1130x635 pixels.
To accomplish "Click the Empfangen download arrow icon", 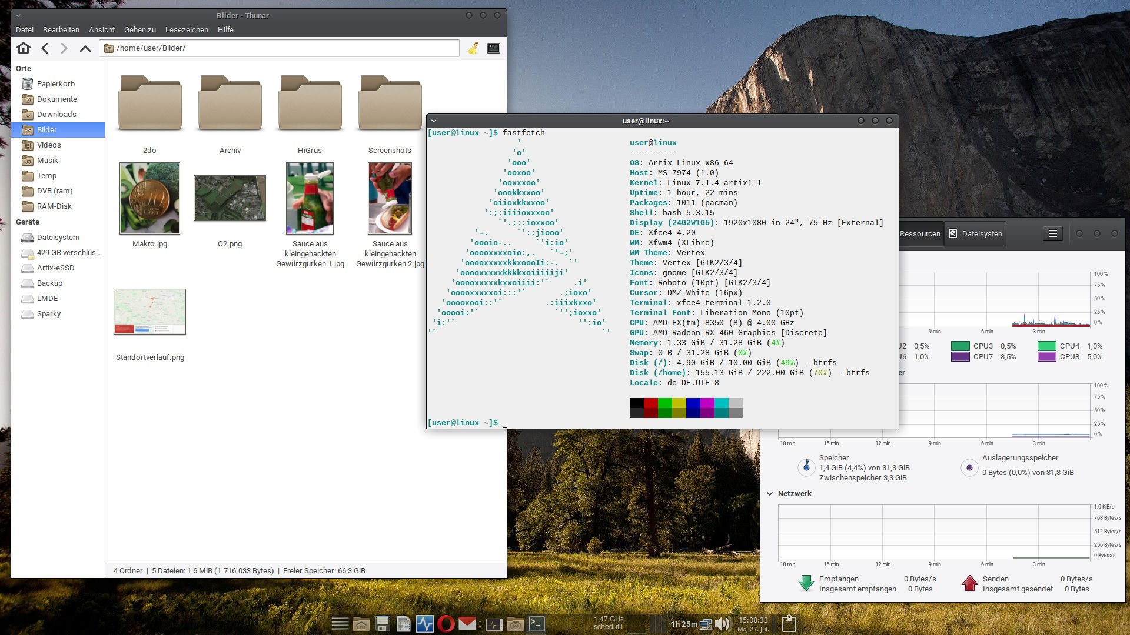I will 806,583.
